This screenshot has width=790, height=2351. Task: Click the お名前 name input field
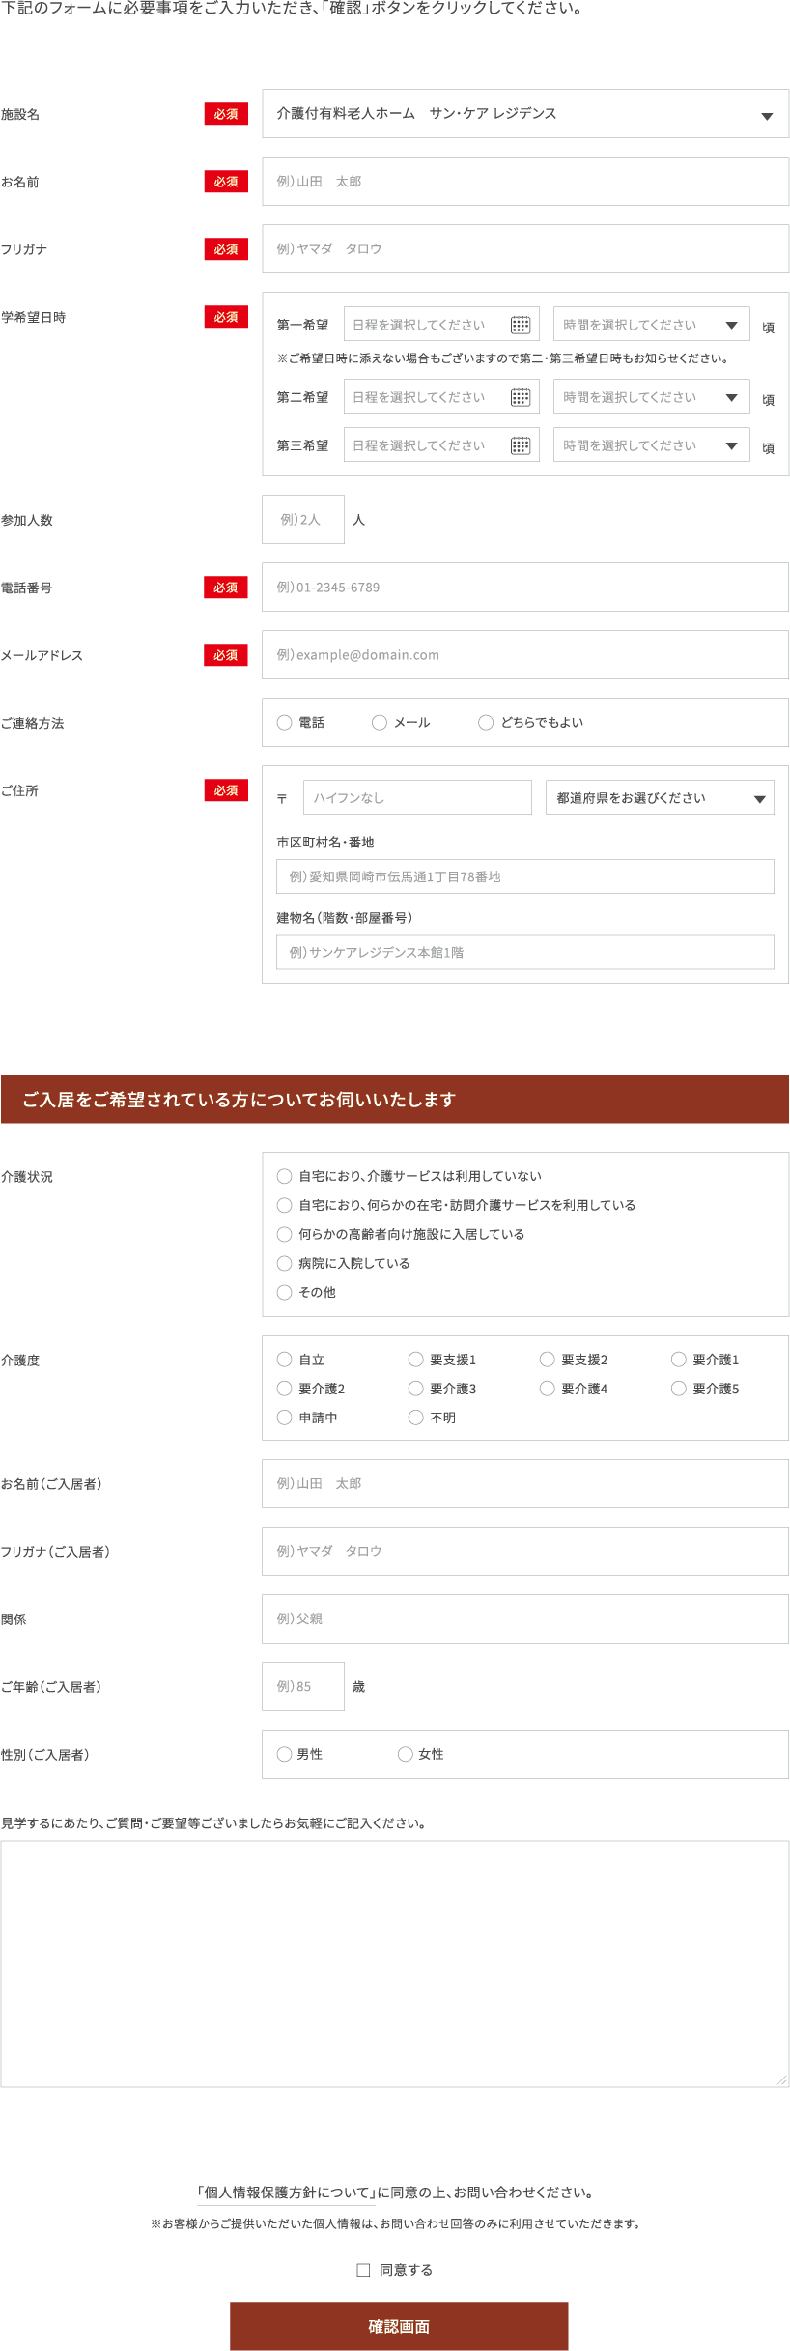pyautogui.click(x=525, y=182)
